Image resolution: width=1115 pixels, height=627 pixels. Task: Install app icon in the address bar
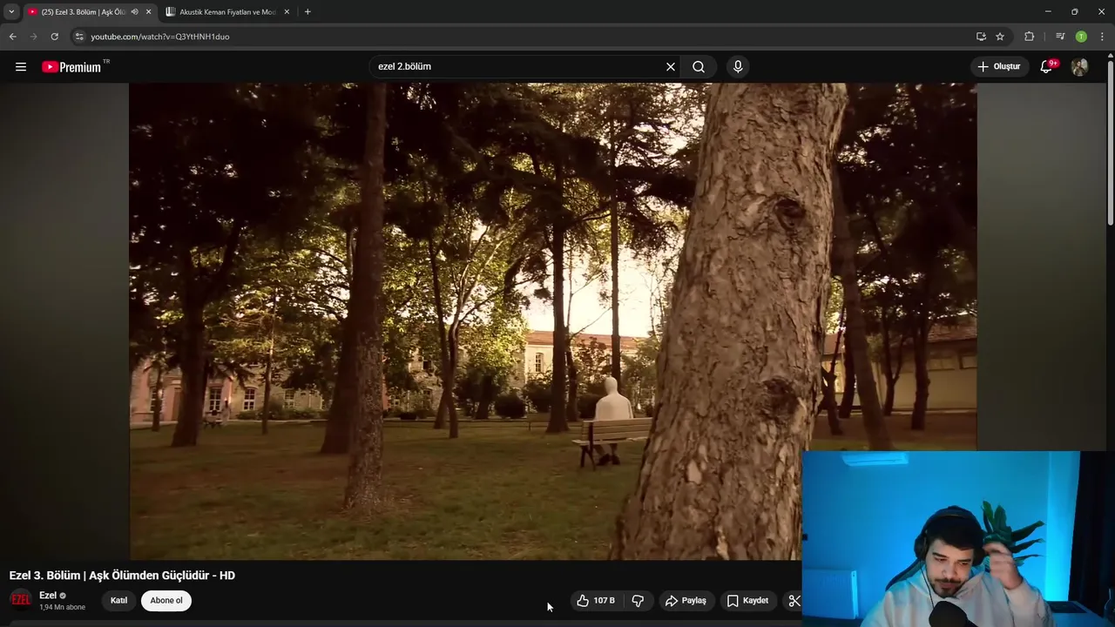[981, 37]
